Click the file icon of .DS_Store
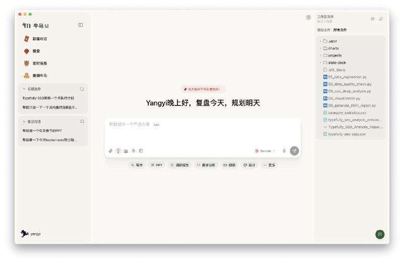The image size is (404, 263). (x=325, y=70)
